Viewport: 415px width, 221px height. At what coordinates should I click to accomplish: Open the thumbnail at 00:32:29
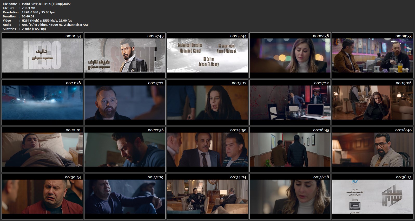[125, 197]
